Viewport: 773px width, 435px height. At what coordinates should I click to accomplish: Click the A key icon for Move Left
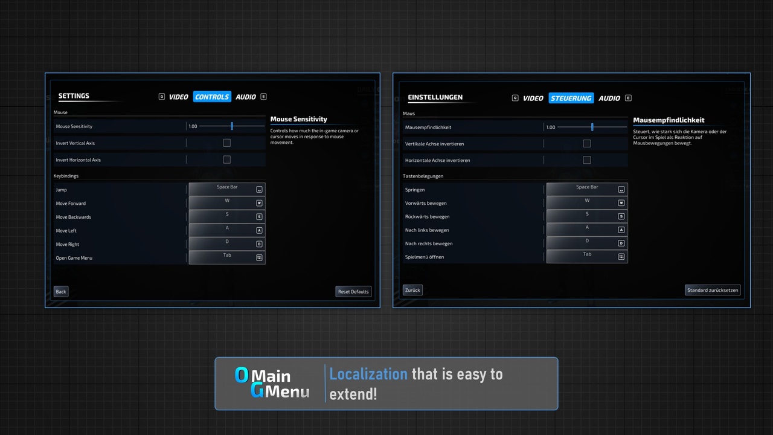click(x=259, y=230)
